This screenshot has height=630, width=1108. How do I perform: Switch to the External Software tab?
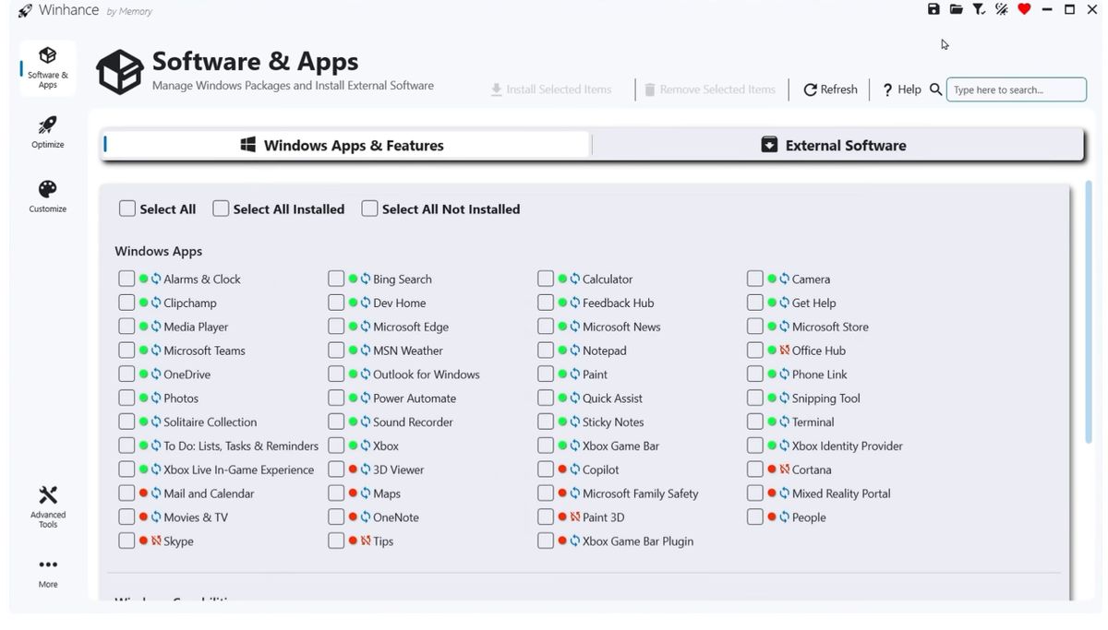[x=834, y=145]
